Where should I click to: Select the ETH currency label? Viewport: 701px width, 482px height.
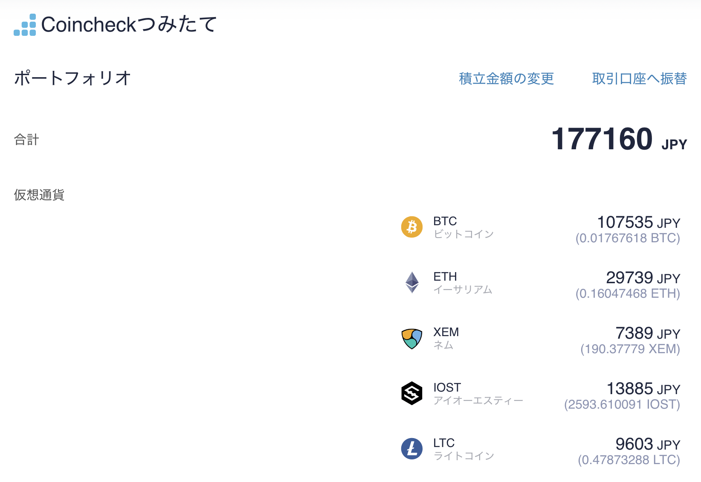tap(445, 276)
